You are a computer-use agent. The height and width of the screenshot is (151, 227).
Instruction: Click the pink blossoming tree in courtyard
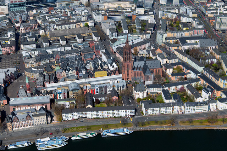tap(182, 90)
